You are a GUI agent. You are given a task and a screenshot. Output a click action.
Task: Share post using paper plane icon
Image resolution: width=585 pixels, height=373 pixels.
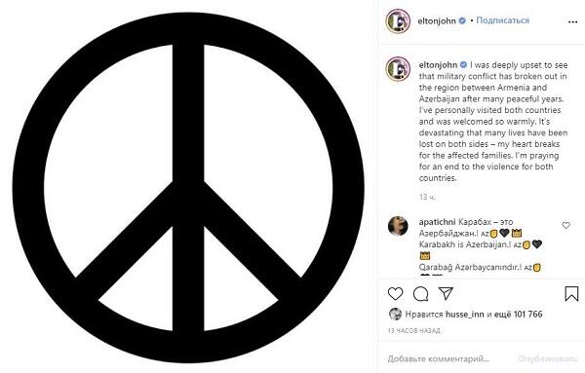click(446, 294)
